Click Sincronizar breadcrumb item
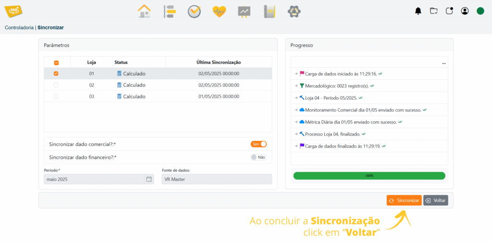The height and width of the screenshot is (243, 492). (x=50, y=27)
